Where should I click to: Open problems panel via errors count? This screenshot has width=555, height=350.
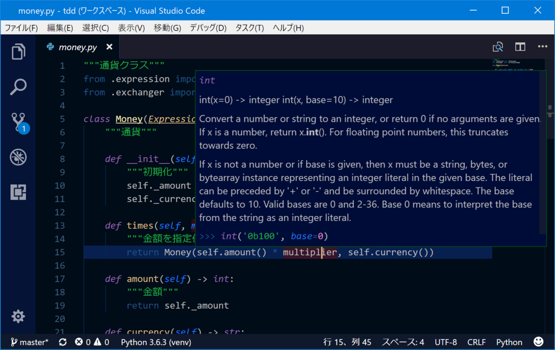[83, 342]
